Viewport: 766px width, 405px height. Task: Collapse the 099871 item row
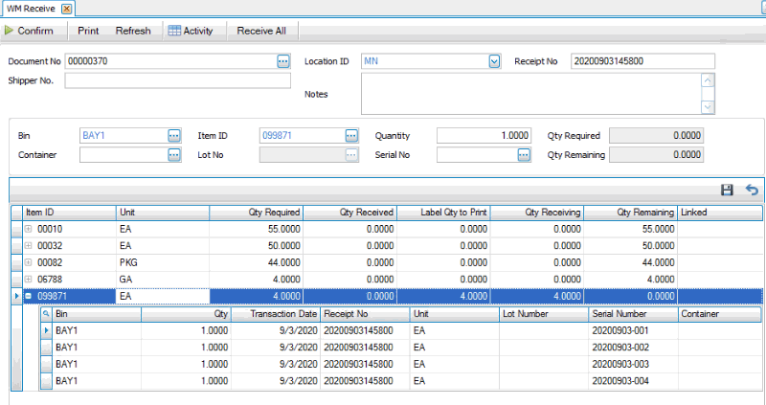29,296
